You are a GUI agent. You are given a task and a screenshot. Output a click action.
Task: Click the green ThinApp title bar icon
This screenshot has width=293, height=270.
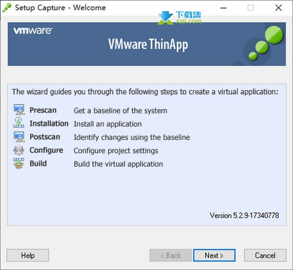tap(7, 8)
